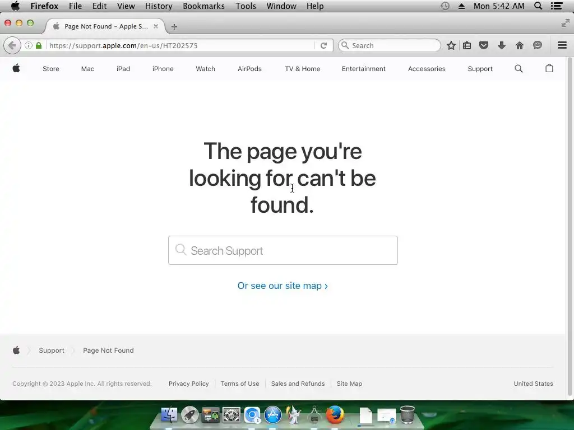Go to Accessories in Apple navigation
Screen dimensions: 574x430
click(427, 69)
